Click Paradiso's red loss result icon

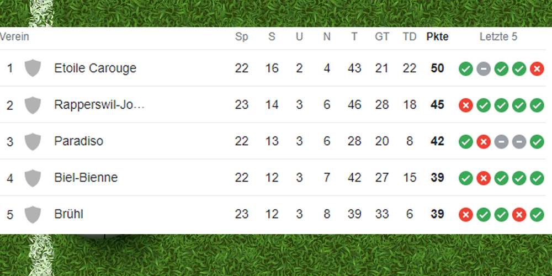click(484, 142)
